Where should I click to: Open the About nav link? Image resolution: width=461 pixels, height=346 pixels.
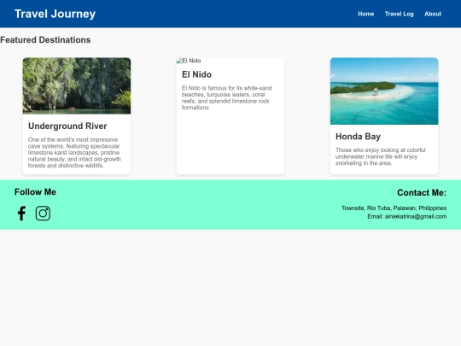pyautogui.click(x=433, y=14)
